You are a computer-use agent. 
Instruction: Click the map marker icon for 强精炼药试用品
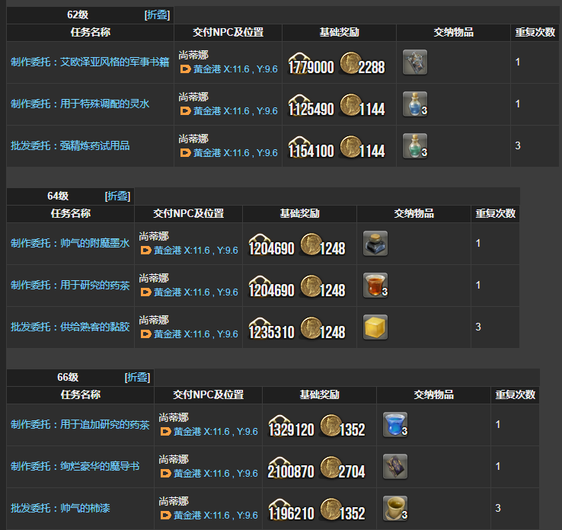point(185,153)
